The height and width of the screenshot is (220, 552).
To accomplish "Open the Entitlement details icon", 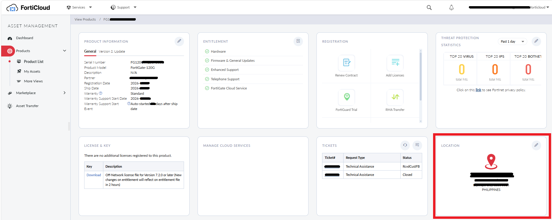I will pos(298,41).
